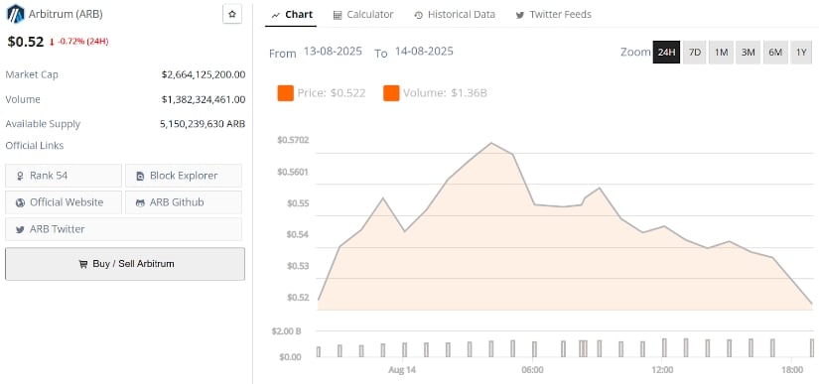Click the To date field 14-08-2025
The image size is (819, 384).
pyautogui.click(x=424, y=52)
